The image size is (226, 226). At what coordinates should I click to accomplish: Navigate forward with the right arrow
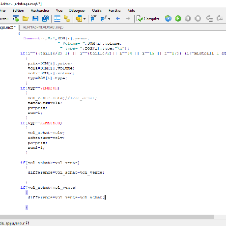click(x=128, y=19)
